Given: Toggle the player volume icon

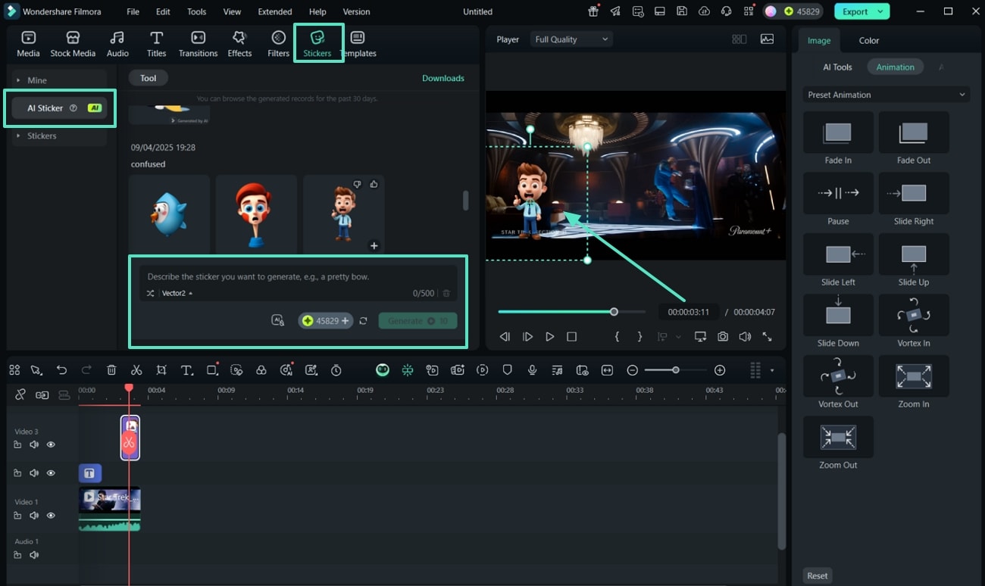Looking at the screenshot, I should click(x=745, y=336).
